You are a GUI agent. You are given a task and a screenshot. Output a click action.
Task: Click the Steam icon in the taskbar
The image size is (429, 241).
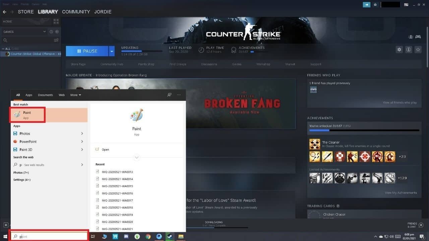click(170, 236)
